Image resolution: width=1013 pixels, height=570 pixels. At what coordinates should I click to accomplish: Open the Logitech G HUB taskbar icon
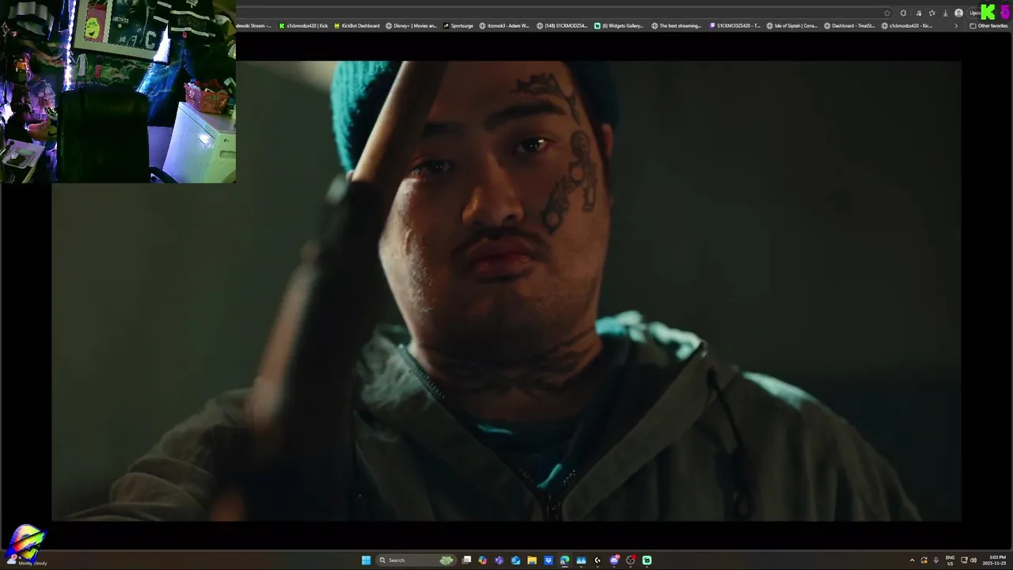[x=598, y=560]
